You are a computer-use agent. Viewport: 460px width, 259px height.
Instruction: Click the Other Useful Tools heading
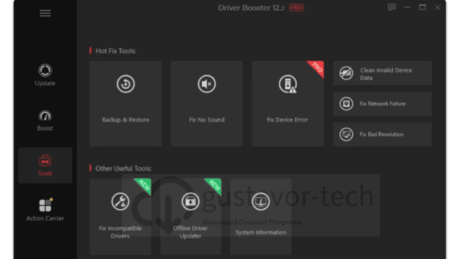coord(123,169)
